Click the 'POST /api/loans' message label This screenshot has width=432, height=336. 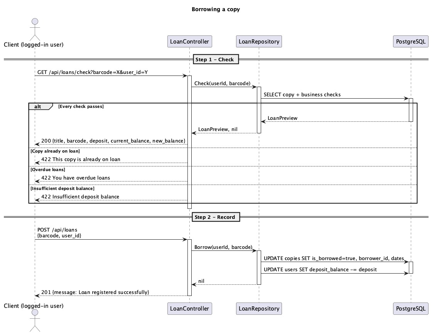pos(57,230)
